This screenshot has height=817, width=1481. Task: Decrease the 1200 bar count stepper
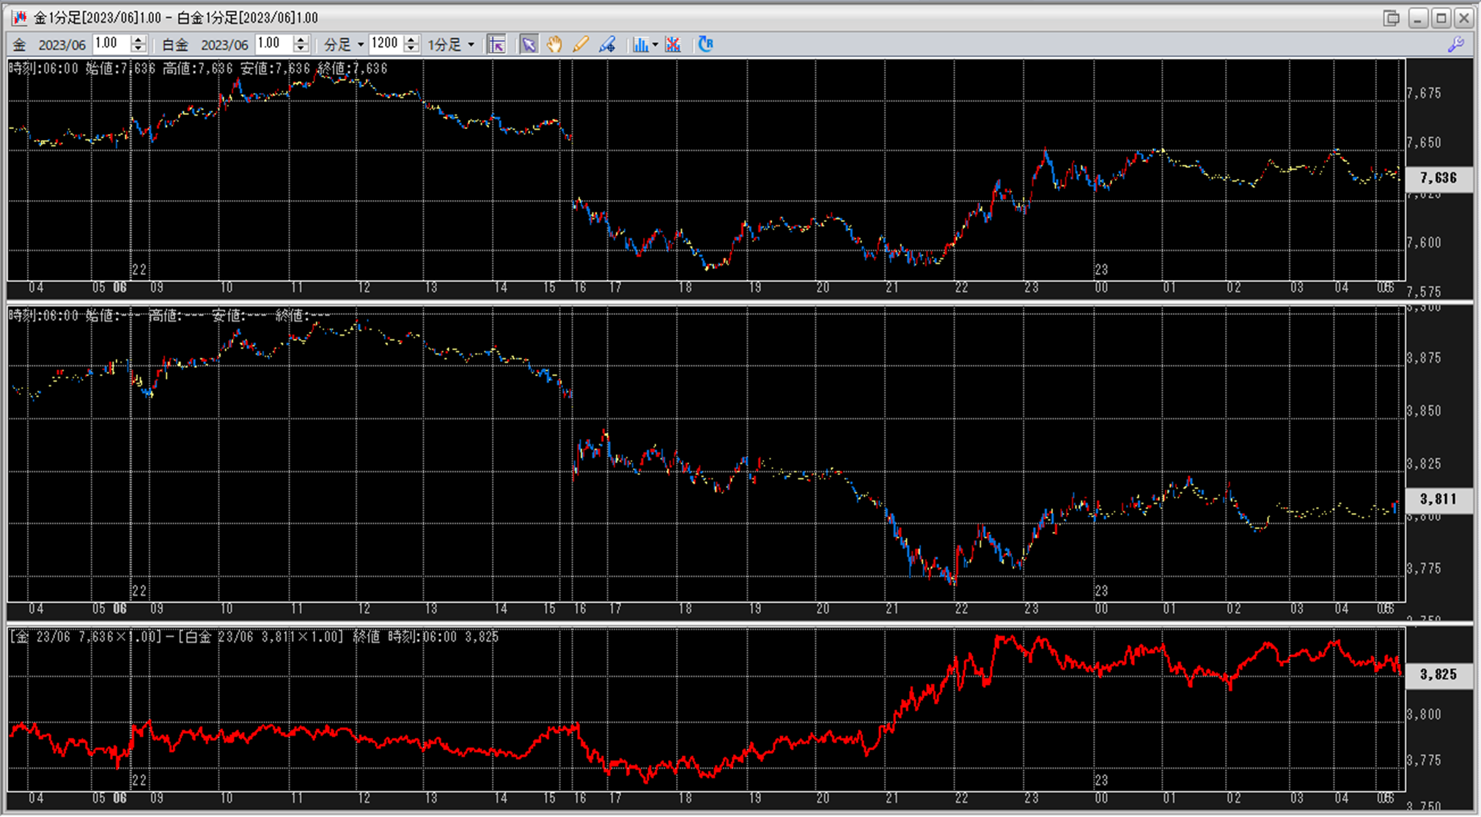pyautogui.click(x=411, y=49)
